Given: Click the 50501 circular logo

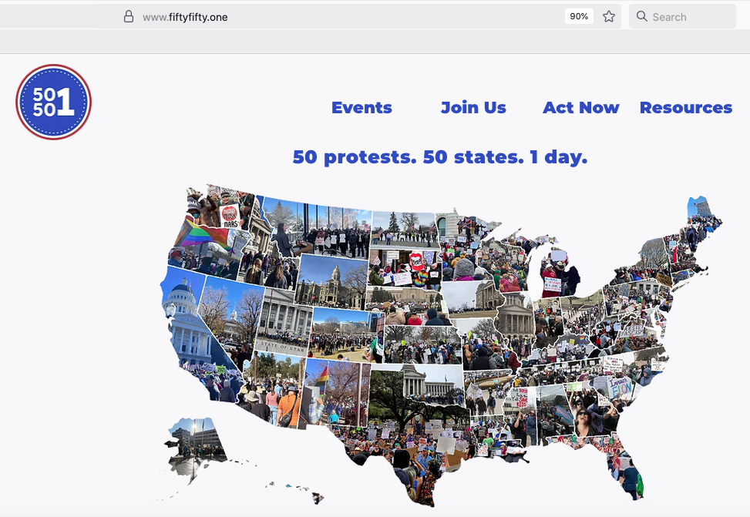Looking at the screenshot, I should pos(54,102).
